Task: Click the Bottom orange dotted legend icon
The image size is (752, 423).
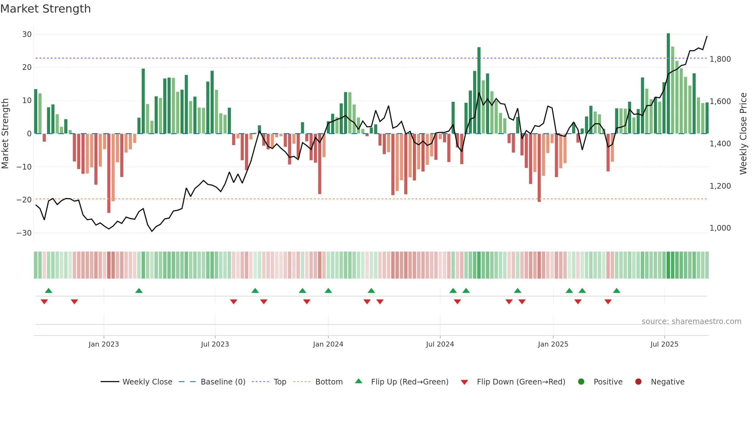Action: 302,382
